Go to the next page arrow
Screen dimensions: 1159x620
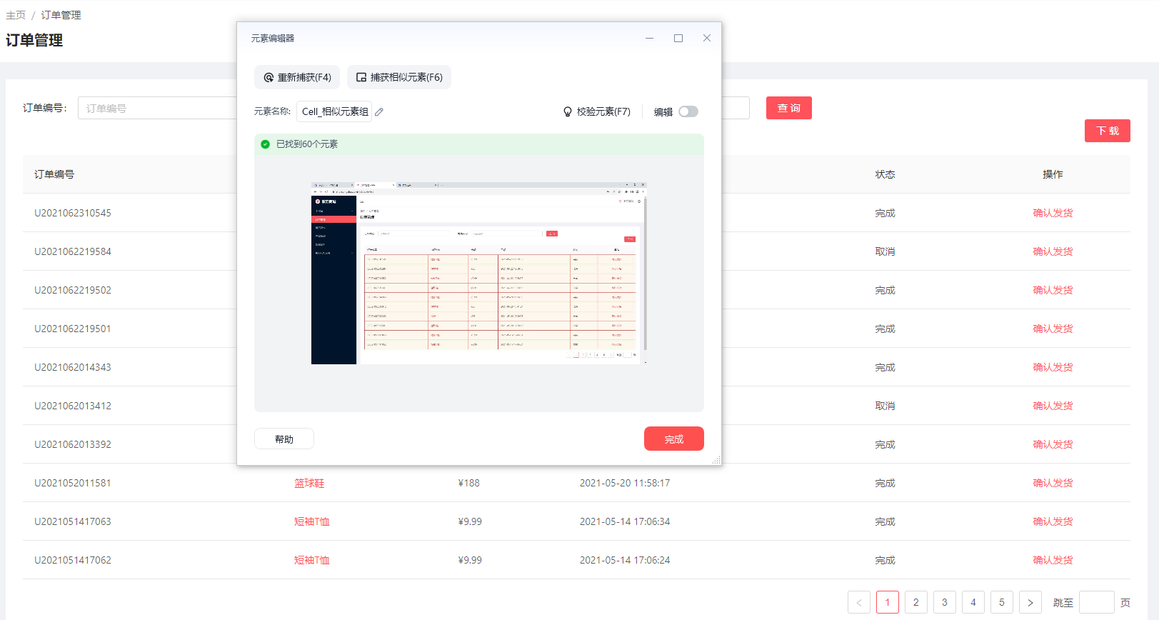pyautogui.click(x=1030, y=602)
